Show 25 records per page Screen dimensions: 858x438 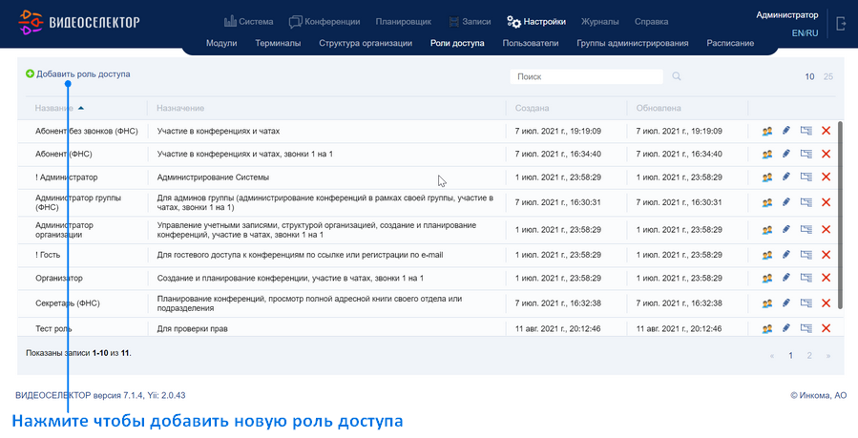tap(828, 76)
